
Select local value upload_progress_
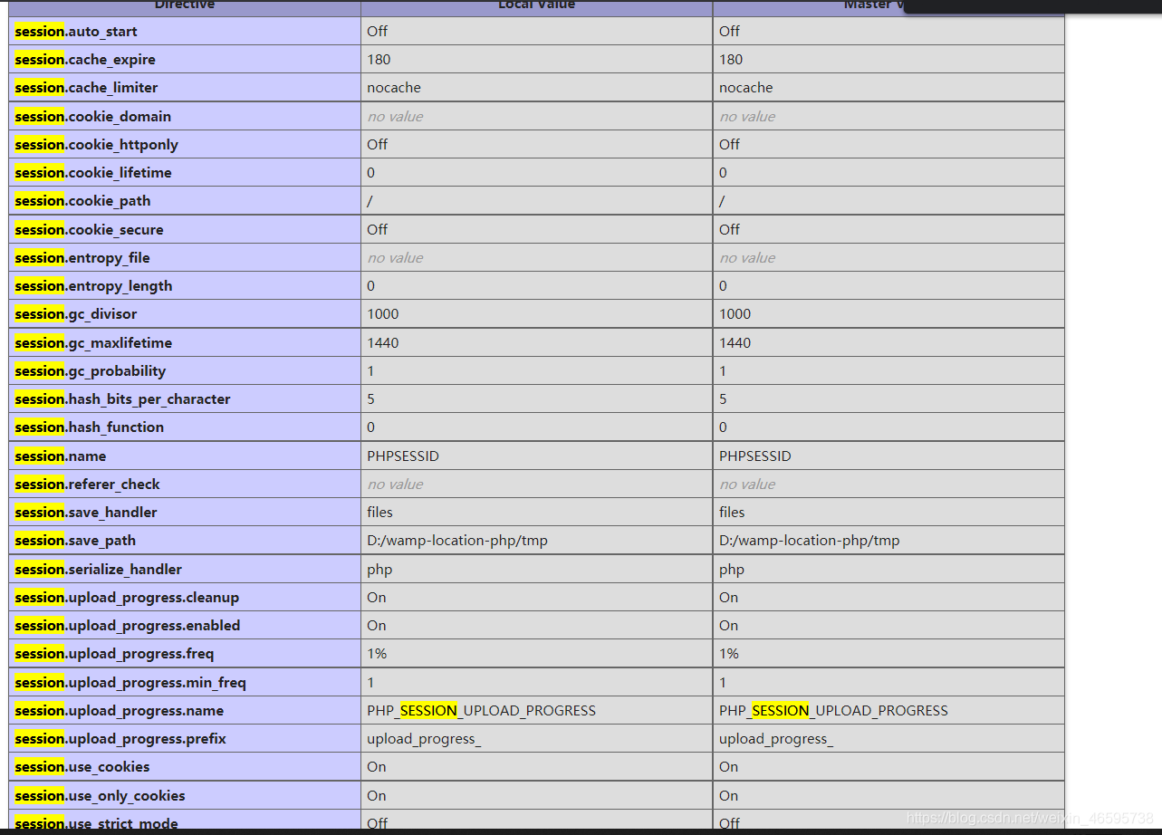[x=424, y=739]
